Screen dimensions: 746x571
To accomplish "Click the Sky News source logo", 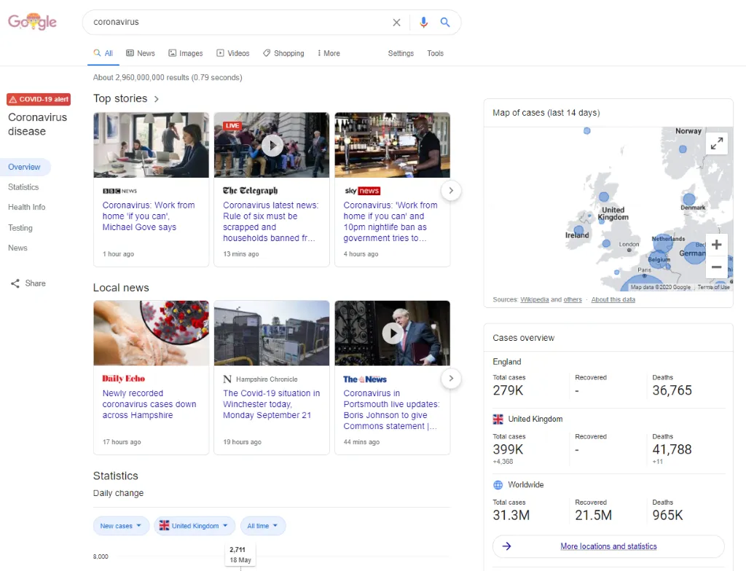I will (363, 191).
